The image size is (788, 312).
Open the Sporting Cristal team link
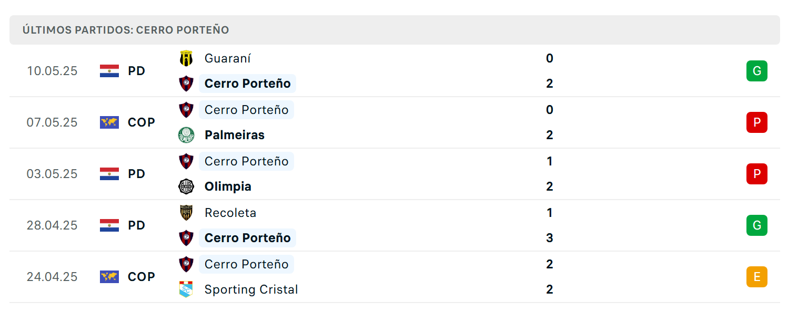251,289
